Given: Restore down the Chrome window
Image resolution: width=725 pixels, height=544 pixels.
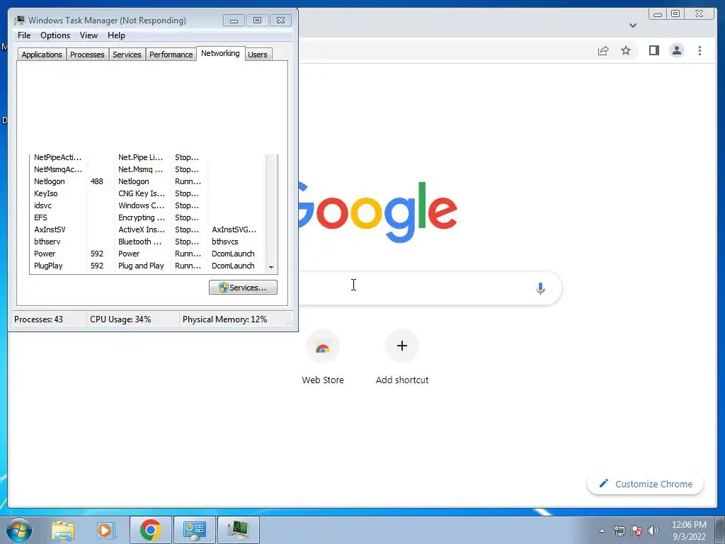Looking at the screenshot, I should click(x=675, y=14).
